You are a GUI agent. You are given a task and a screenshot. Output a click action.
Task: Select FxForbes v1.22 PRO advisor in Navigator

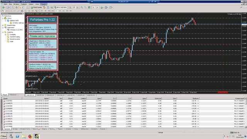tap(16, 30)
